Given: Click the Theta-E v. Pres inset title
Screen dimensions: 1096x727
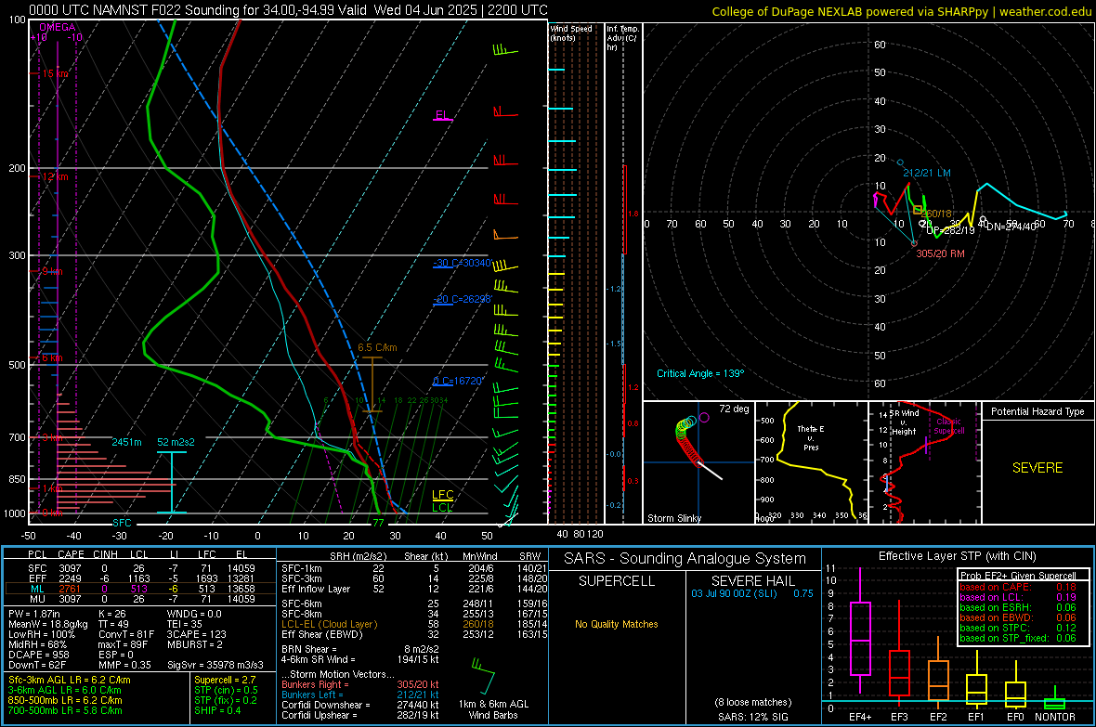Looking at the screenshot, I should click(x=811, y=437).
